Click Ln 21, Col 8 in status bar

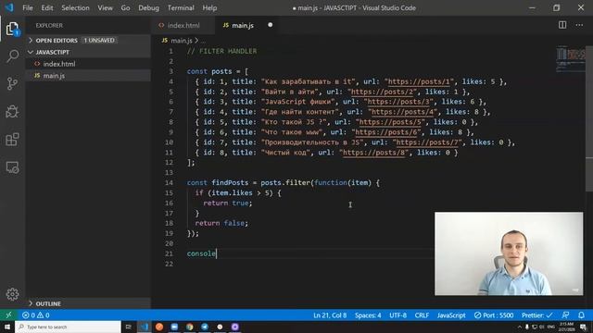coord(330,314)
